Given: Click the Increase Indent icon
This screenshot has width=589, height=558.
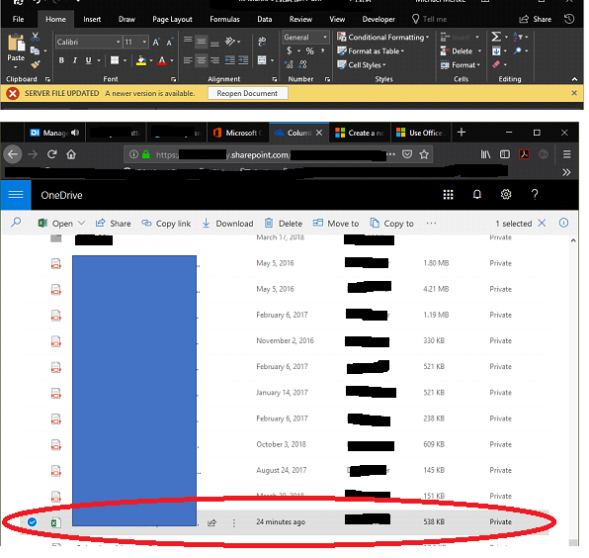Looking at the screenshot, I should click(x=243, y=60).
